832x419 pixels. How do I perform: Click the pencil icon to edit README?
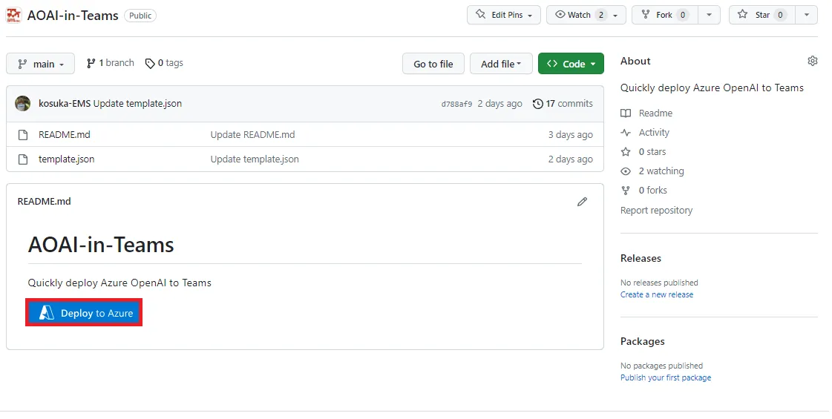(583, 202)
